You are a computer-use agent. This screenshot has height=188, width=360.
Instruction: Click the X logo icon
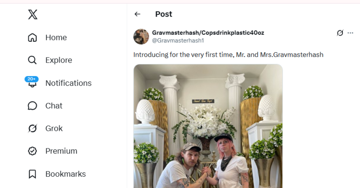pos(32,14)
